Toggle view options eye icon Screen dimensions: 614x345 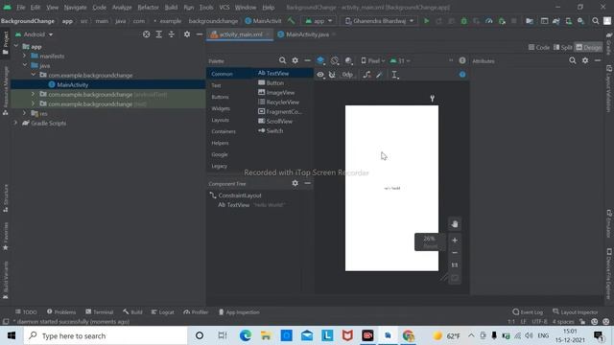(x=320, y=75)
